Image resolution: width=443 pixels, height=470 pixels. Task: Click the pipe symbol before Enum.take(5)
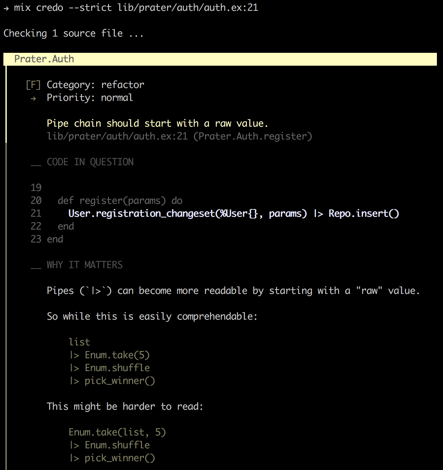tap(74, 355)
